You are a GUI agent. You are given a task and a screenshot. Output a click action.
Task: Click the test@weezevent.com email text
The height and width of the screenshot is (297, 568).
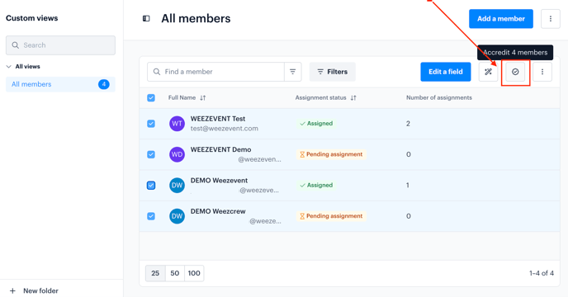tap(225, 129)
